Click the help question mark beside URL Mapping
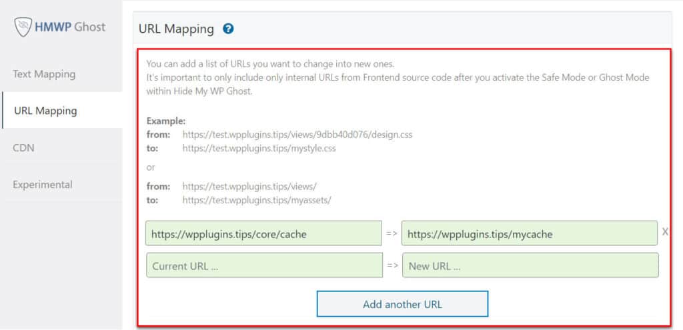683x330 pixels. [228, 29]
